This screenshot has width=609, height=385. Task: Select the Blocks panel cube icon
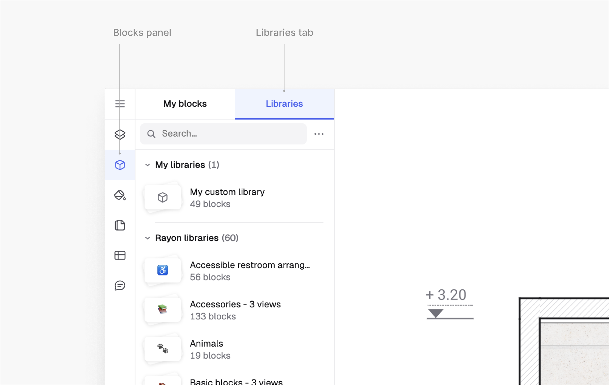(120, 165)
